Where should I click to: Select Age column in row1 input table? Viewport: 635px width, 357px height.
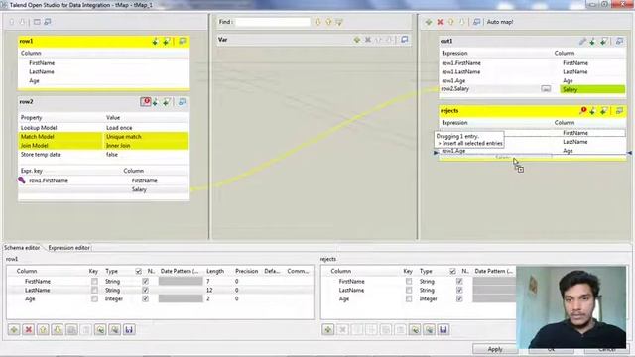click(x=34, y=81)
